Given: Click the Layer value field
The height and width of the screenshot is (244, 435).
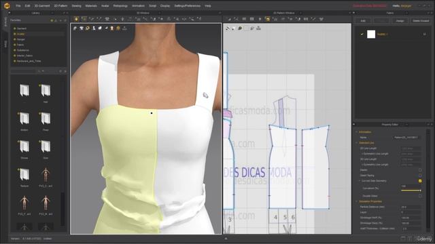Looking at the screenshot, I should click(x=411, y=212).
